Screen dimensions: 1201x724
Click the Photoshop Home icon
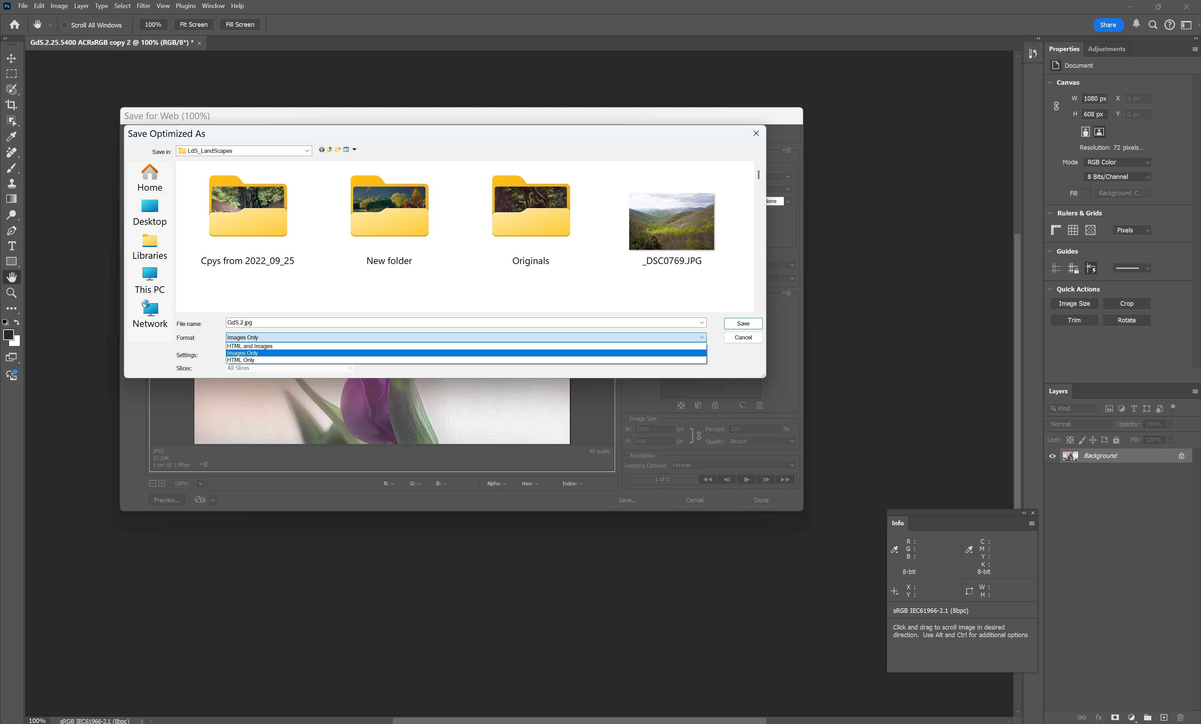point(15,24)
